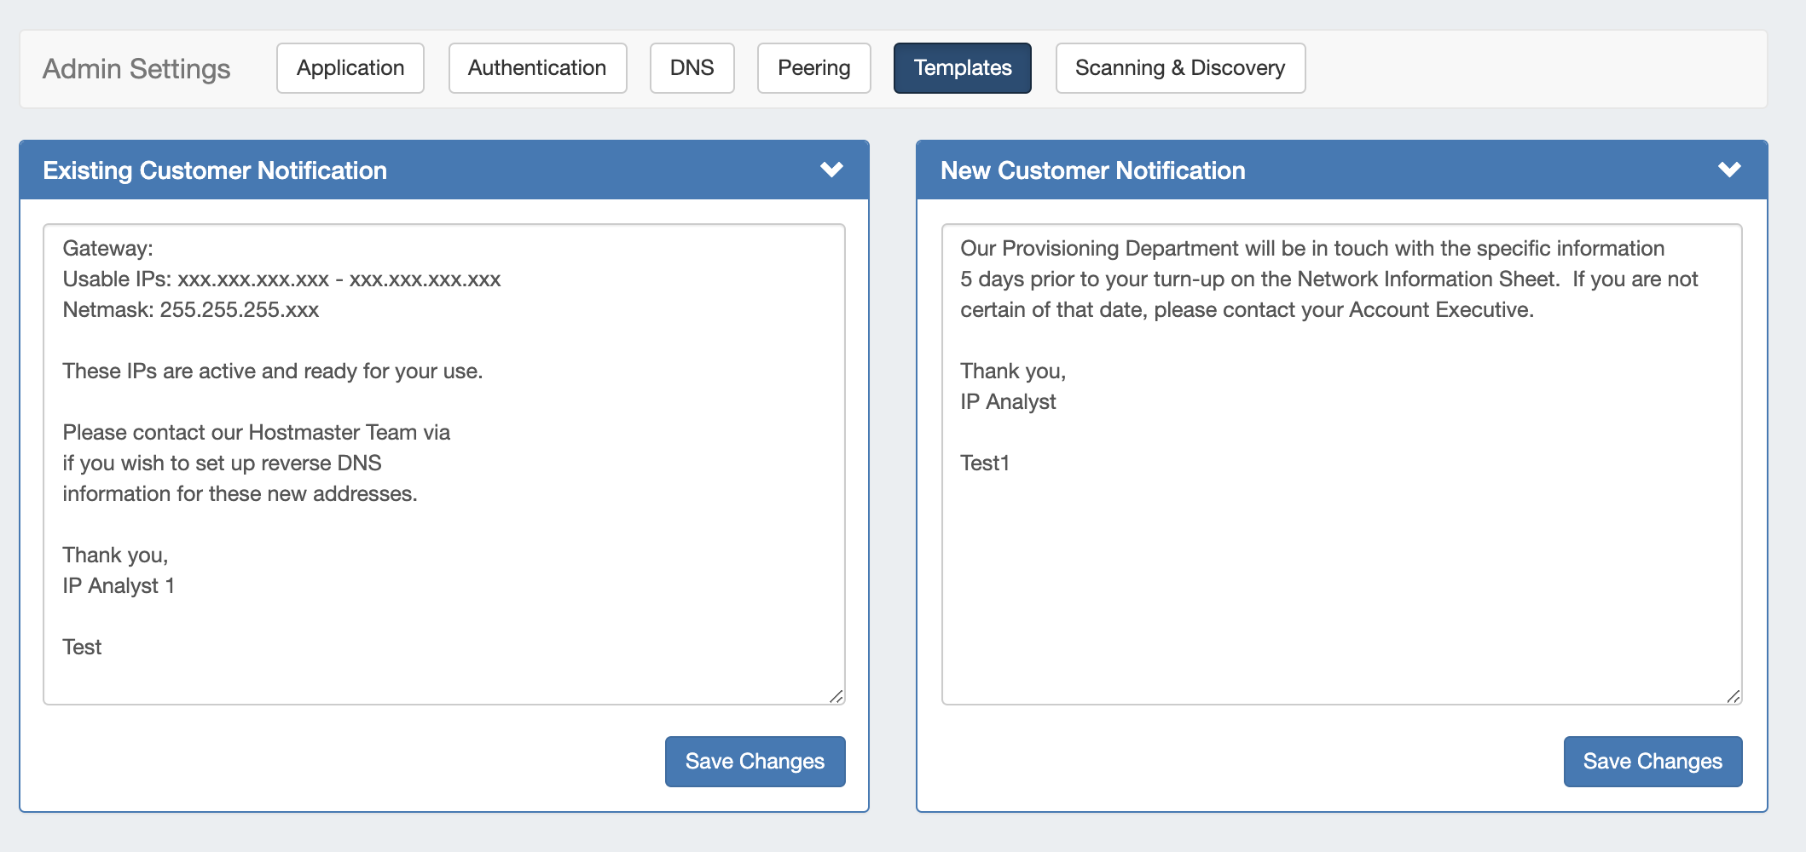Click the 'Netmask: 255.255.255.xxx' line in the template

[x=191, y=310]
